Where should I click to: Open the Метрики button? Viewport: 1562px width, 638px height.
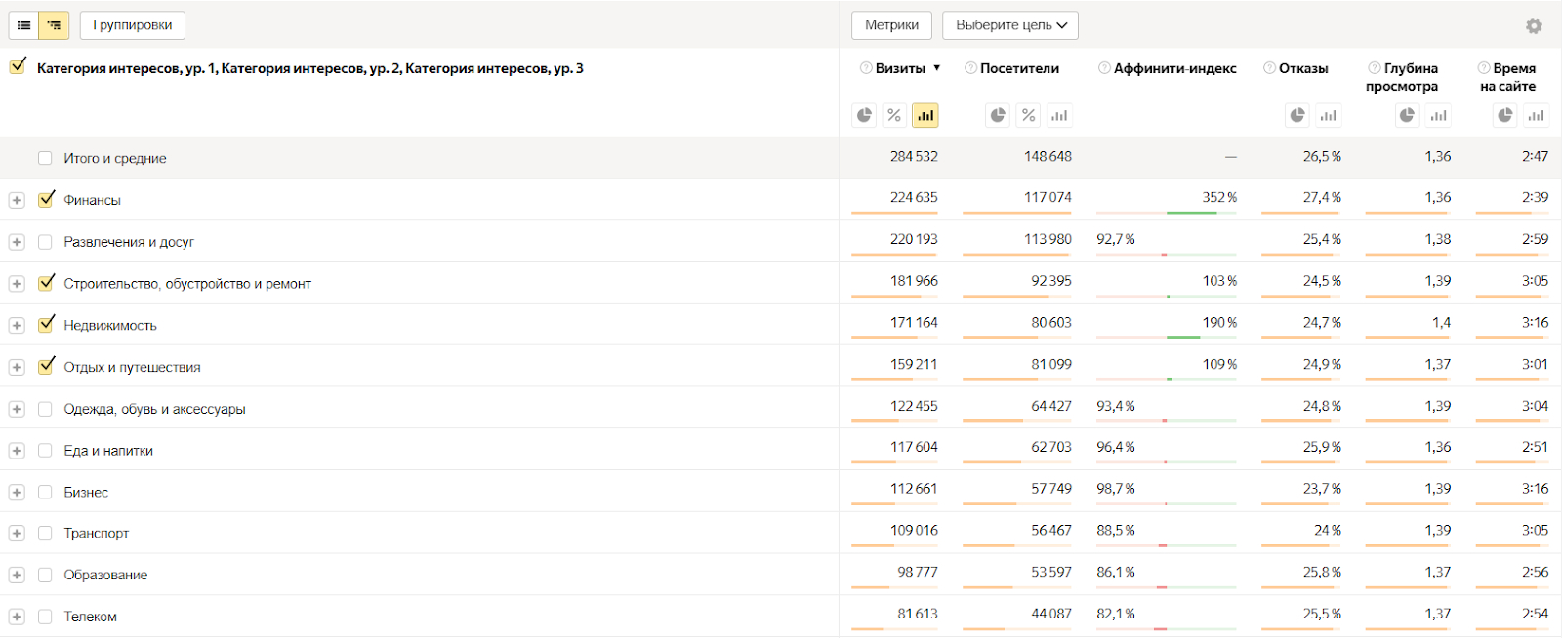pyautogui.click(x=891, y=25)
